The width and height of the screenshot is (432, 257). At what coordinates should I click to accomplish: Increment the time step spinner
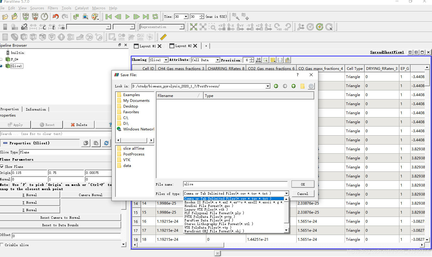click(202, 15)
